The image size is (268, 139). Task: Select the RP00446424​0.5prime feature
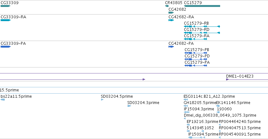[x=220, y=125]
